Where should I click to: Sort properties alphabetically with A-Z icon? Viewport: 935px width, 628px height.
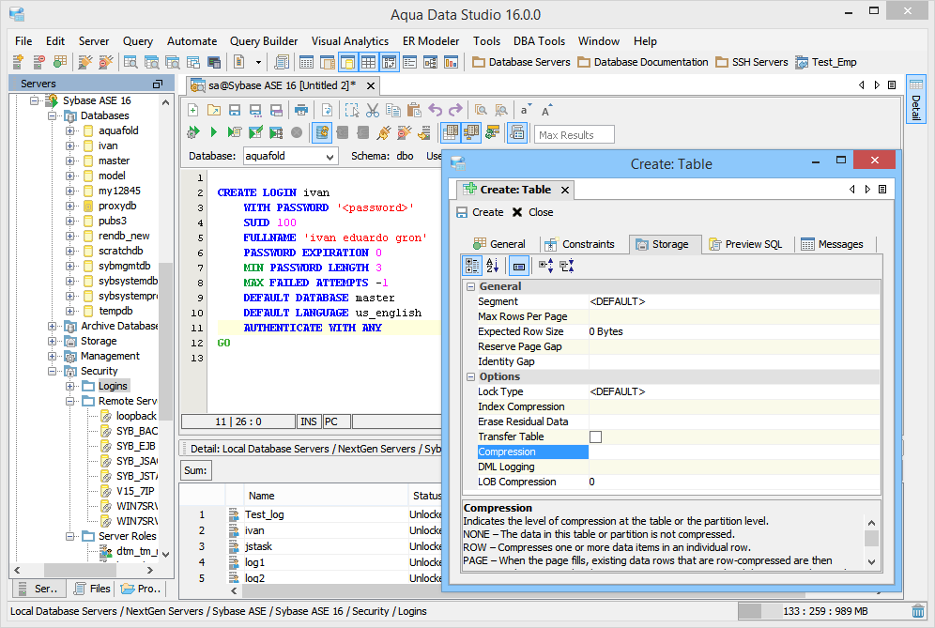(495, 267)
